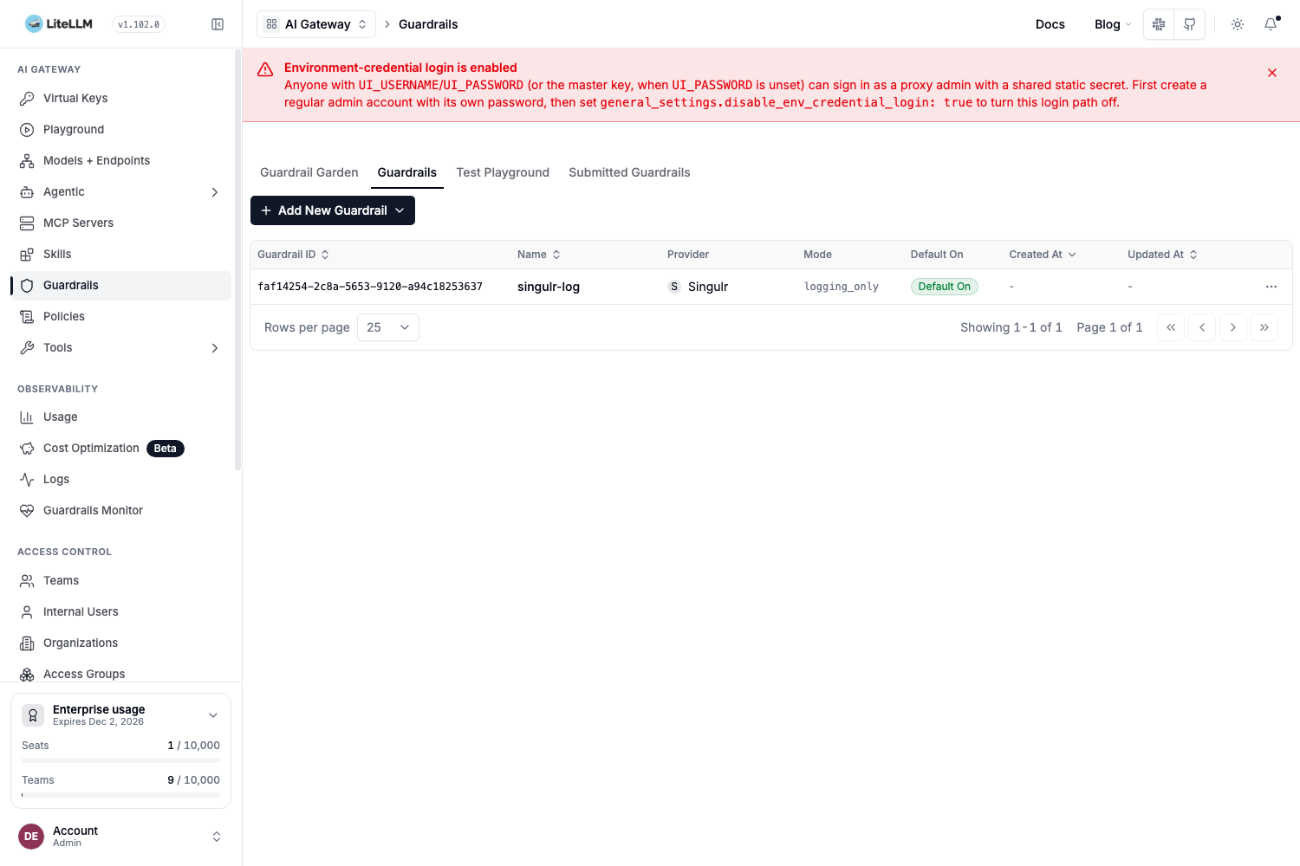Viewport: 1300px width, 866px height.
Task: Switch to Test Playground tab
Action: click(503, 172)
